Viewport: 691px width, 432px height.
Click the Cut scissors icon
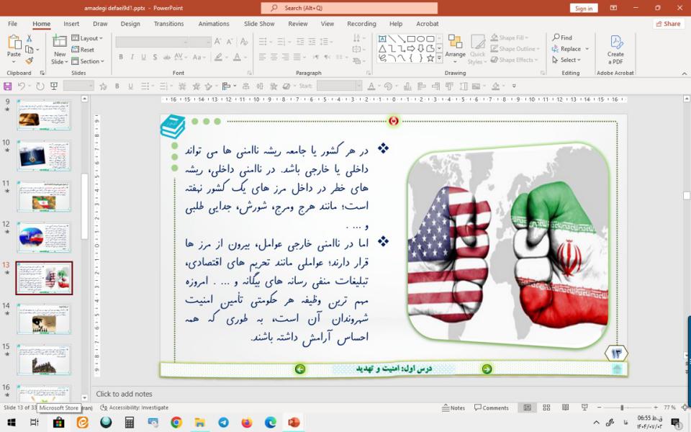(29, 38)
